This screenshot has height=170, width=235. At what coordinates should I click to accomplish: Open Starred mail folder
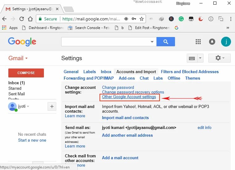15,88
